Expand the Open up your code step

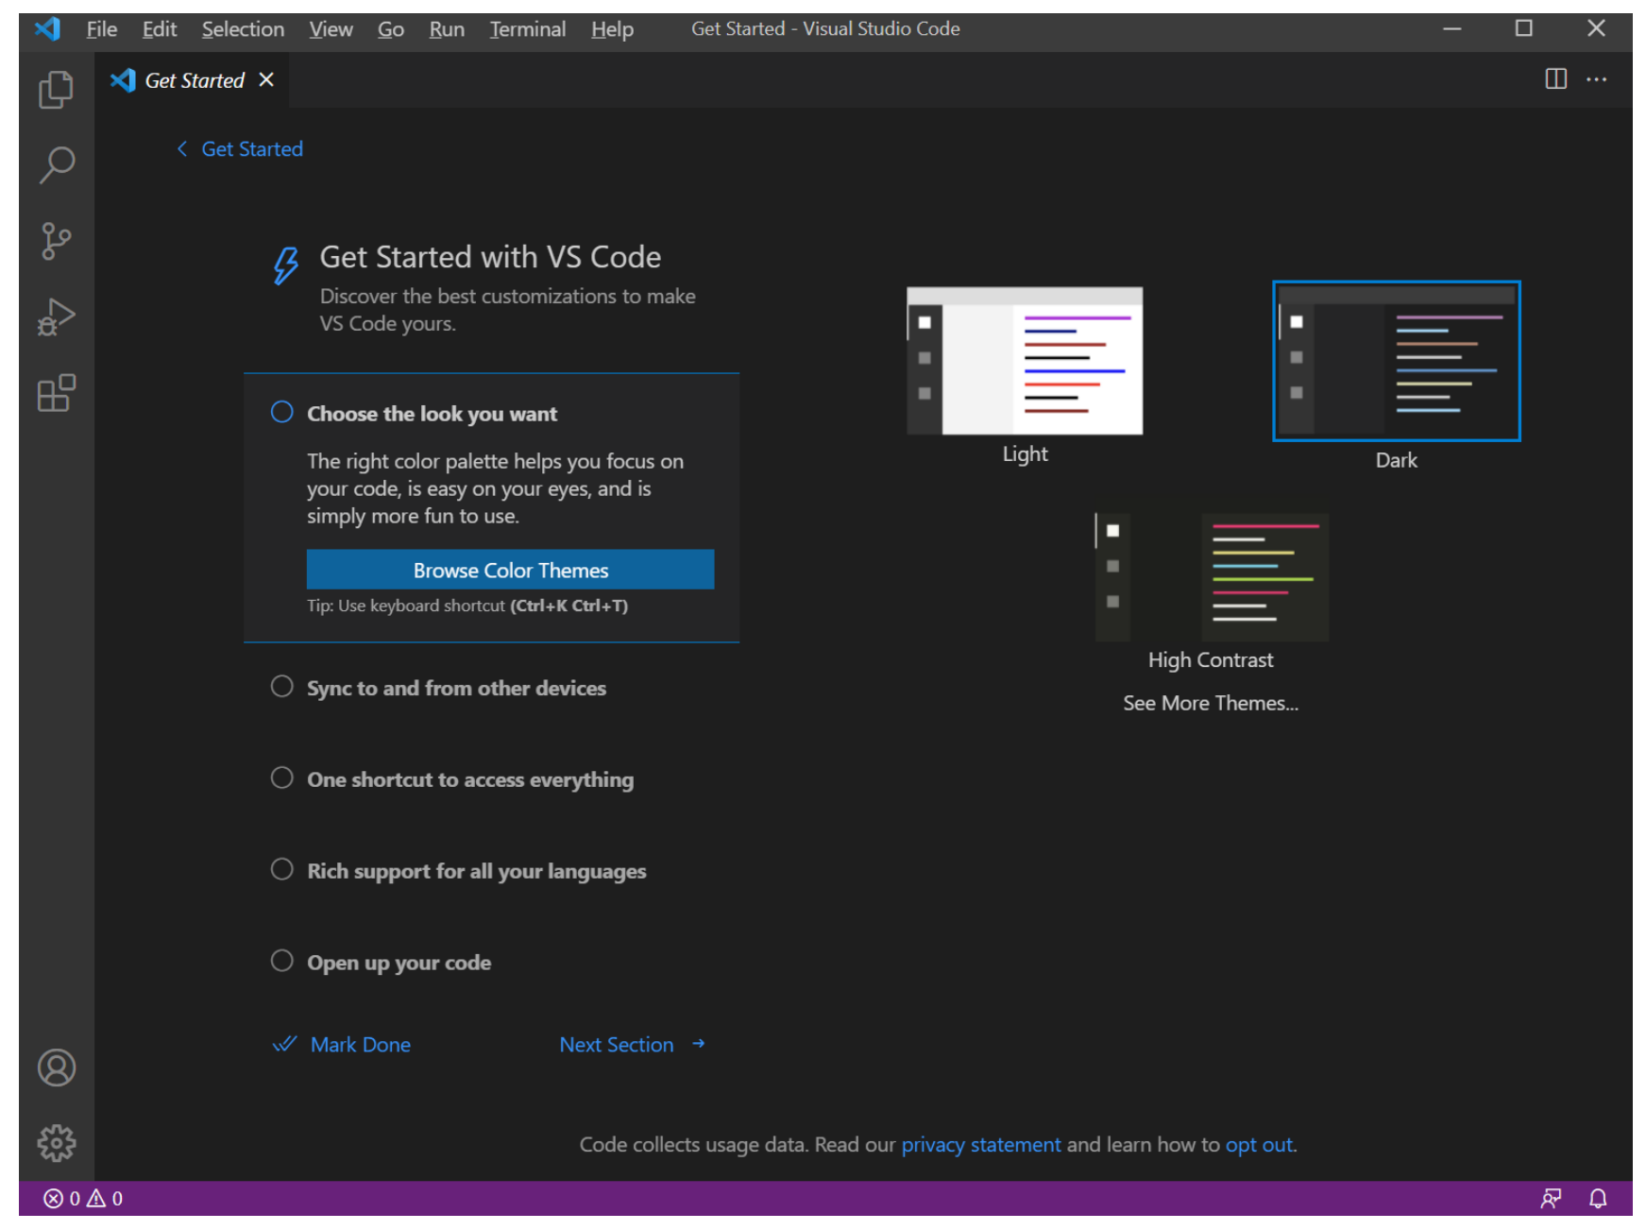click(x=399, y=963)
